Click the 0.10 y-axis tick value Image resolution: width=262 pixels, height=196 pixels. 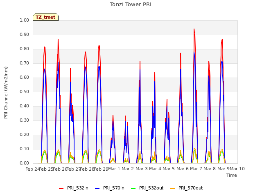(x=25, y=149)
